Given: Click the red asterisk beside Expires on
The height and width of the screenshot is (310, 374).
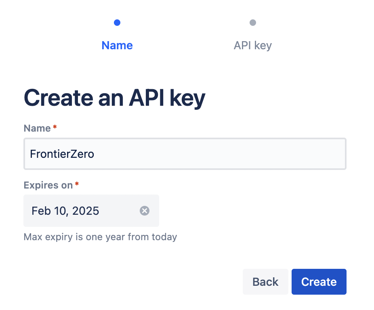Looking at the screenshot, I should tap(77, 185).
